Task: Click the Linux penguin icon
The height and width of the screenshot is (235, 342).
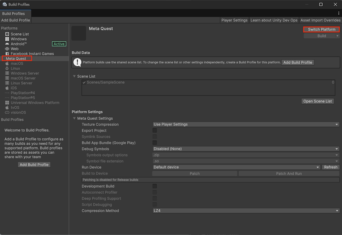Action: (x=7, y=68)
